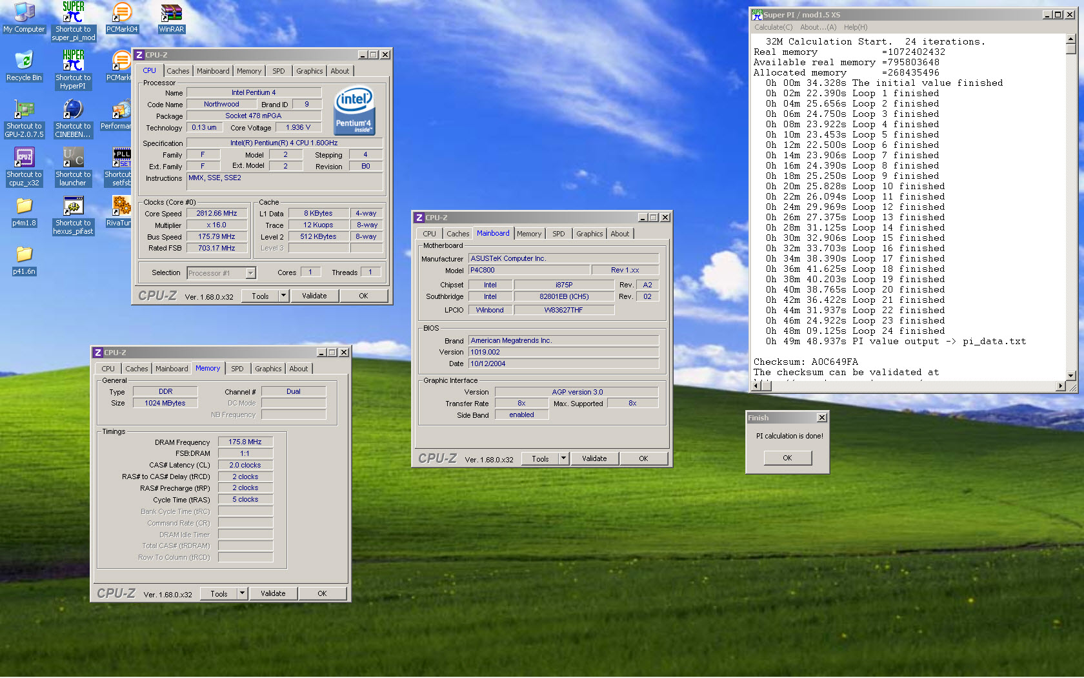Open the RivaTuner desktop icon
This screenshot has width=1084, height=678.
pos(119,211)
